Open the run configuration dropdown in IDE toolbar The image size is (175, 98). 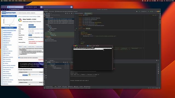(144, 11)
